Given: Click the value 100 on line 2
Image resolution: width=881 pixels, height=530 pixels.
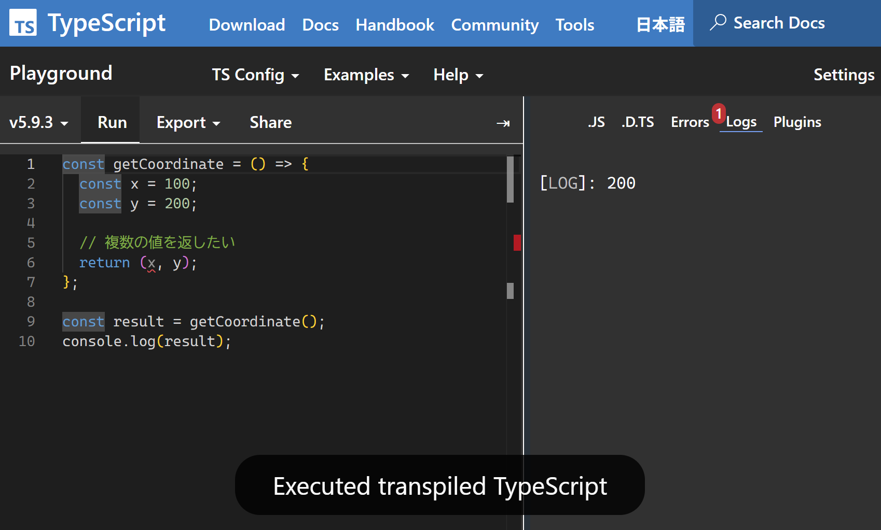Looking at the screenshot, I should point(177,184).
